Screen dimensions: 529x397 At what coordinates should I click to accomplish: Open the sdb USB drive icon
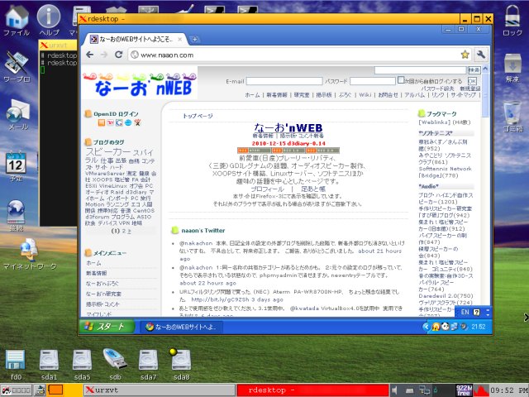pos(115,361)
